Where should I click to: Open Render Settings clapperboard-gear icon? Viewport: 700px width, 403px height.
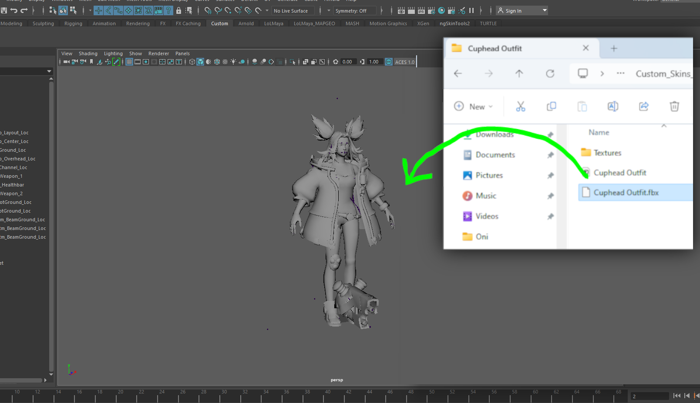pyautogui.click(x=431, y=10)
